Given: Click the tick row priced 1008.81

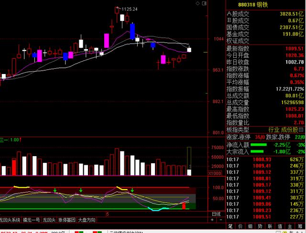Looking at the screenshot, I should (265, 179).
